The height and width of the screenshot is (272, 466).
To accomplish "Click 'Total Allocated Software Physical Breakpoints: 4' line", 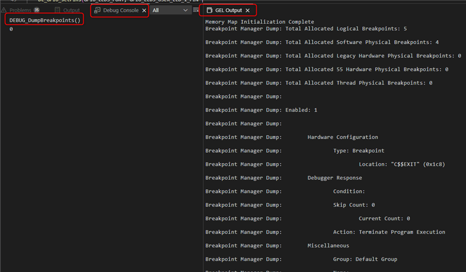I will pyautogui.click(x=322, y=42).
